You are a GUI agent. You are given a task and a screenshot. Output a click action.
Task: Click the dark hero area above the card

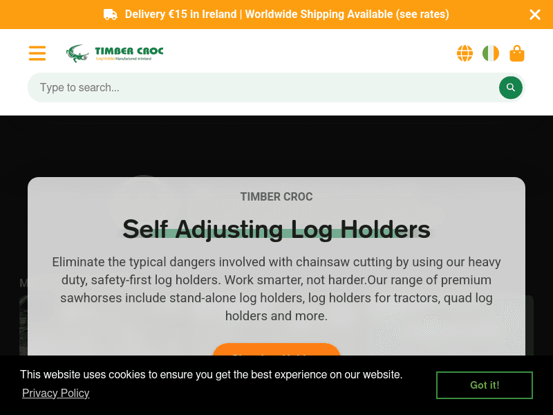pos(276,147)
